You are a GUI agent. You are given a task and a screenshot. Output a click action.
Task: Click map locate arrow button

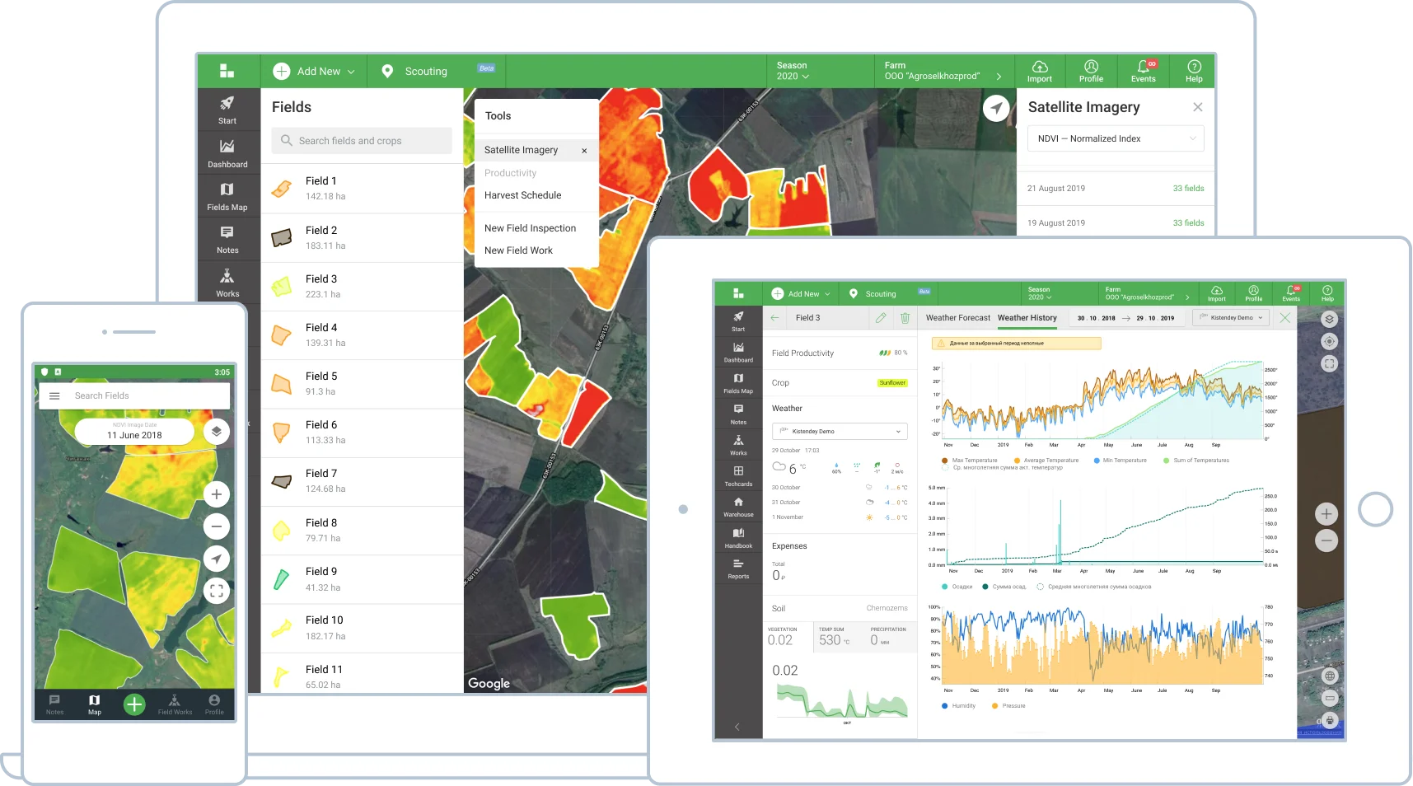click(x=996, y=108)
